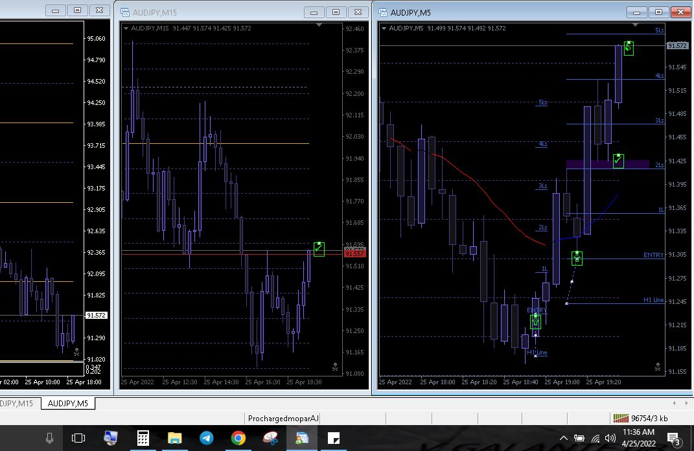Switch to the AUDJPY,M5 chart tab
694x451 pixels.
point(68,403)
